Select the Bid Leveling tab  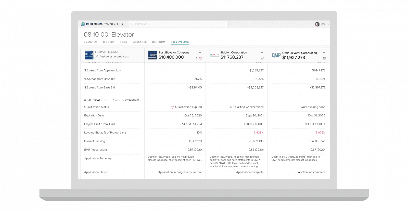coord(180,42)
